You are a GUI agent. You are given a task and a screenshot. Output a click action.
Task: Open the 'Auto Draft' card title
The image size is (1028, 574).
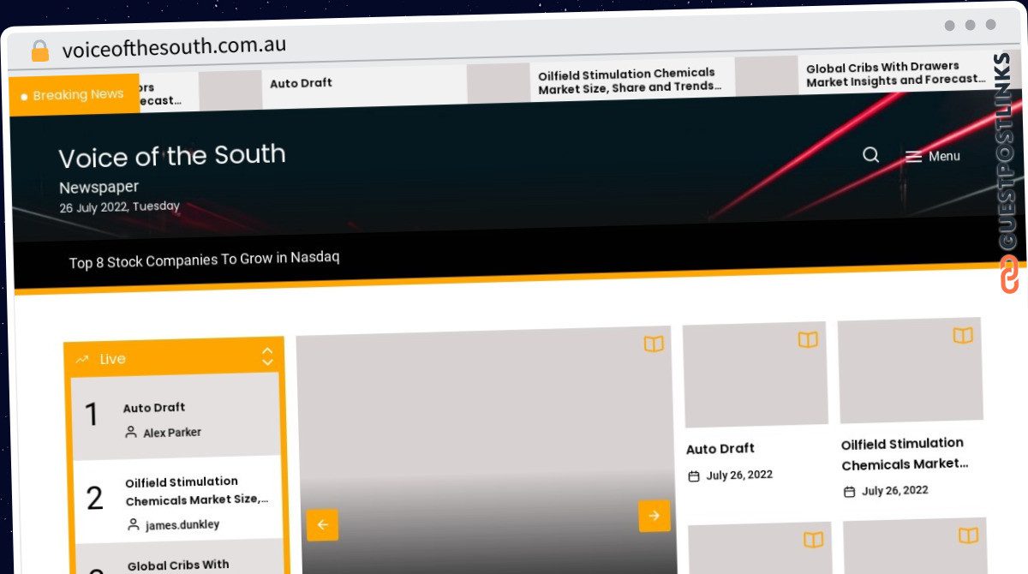720,449
